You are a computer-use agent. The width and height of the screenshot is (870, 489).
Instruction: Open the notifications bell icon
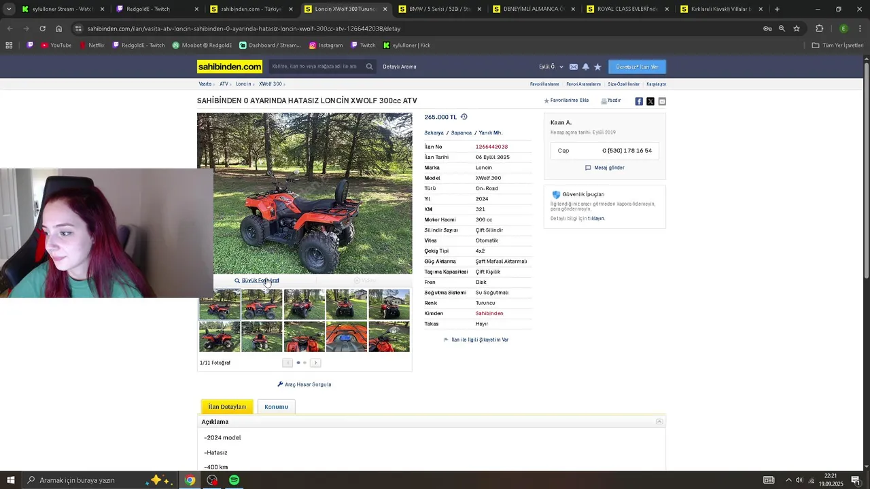(585, 67)
